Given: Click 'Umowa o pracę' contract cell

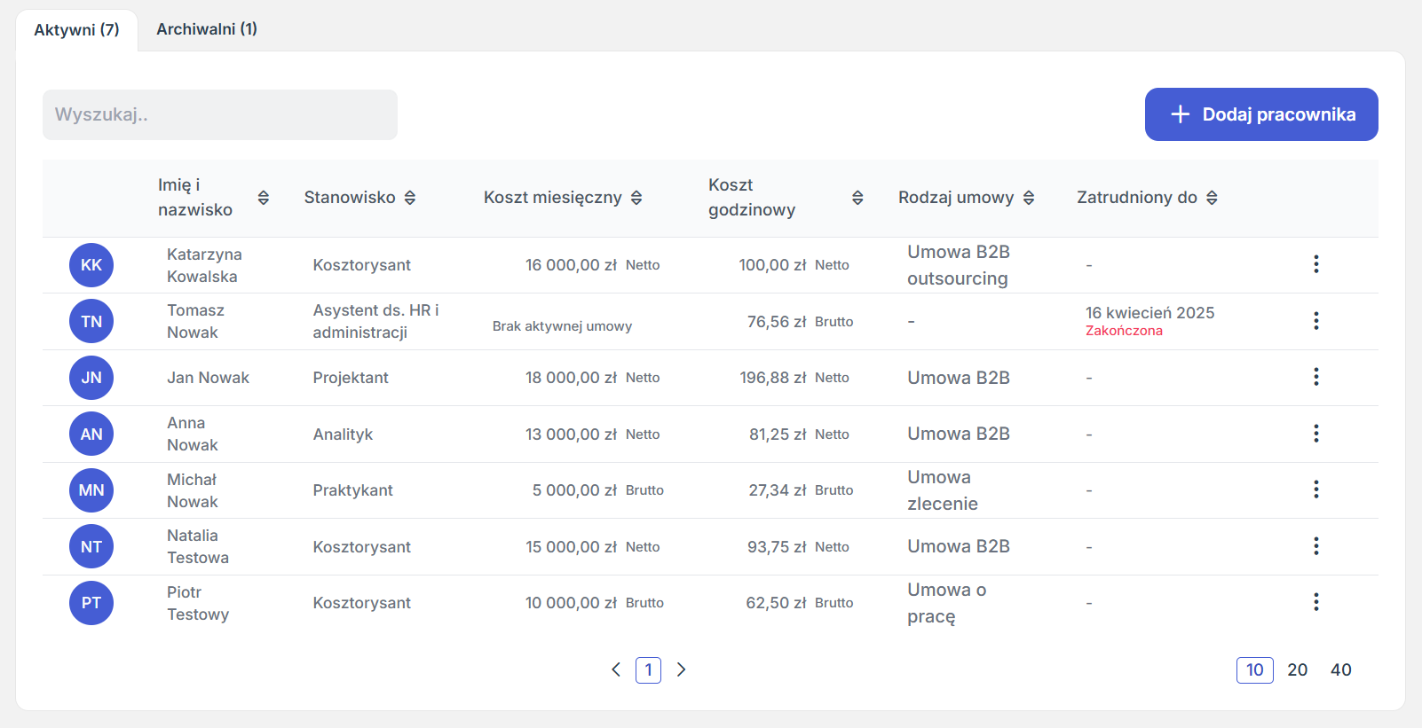Looking at the screenshot, I should pos(946,603).
